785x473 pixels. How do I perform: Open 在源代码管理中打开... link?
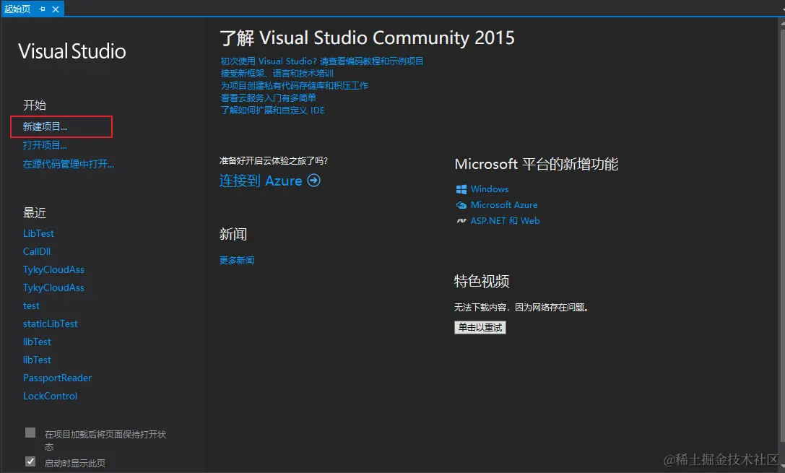coord(69,164)
